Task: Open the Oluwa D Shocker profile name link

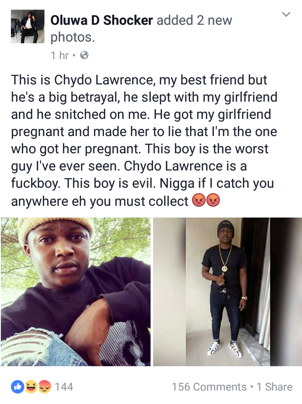Action: [102, 20]
